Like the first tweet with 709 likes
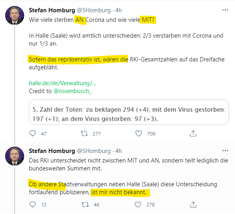Screen dimensions: 235x214 (138, 134)
